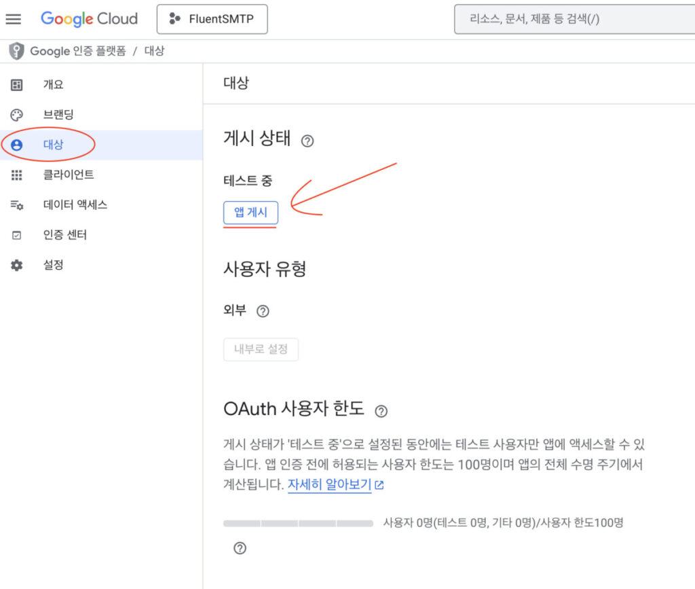The width and height of the screenshot is (695, 589).
Task: Open help icon next to 게시 상태
Action: pyautogui.click(x=307, y=141)
